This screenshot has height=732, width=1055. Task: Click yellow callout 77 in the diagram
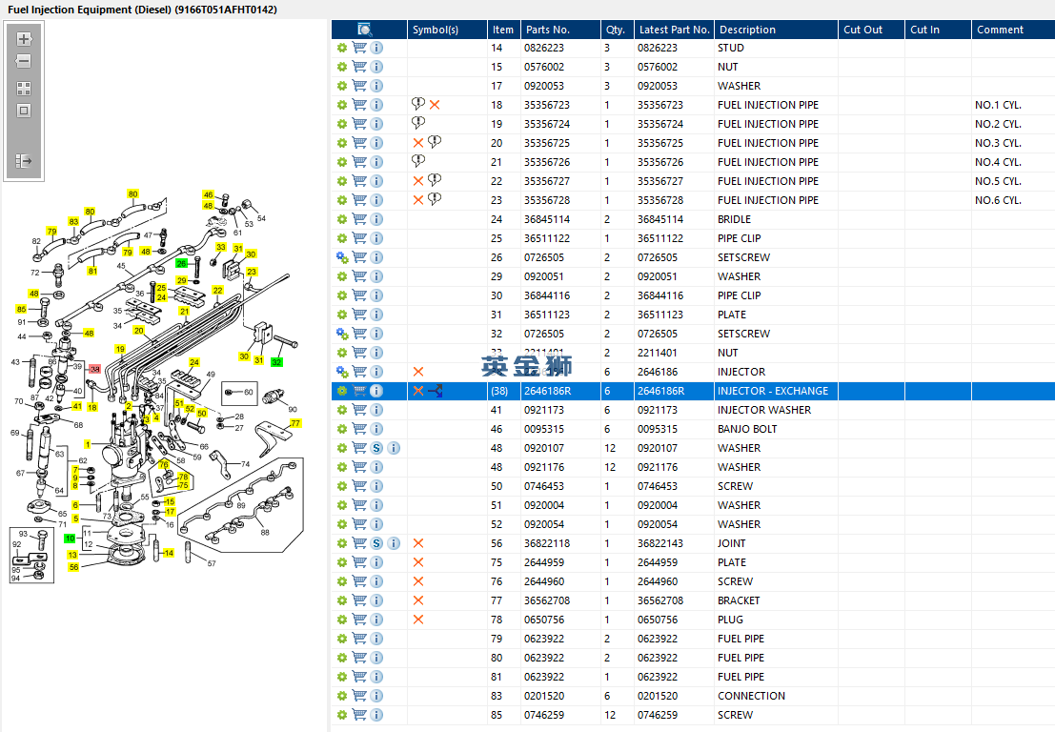click(295, 423)
